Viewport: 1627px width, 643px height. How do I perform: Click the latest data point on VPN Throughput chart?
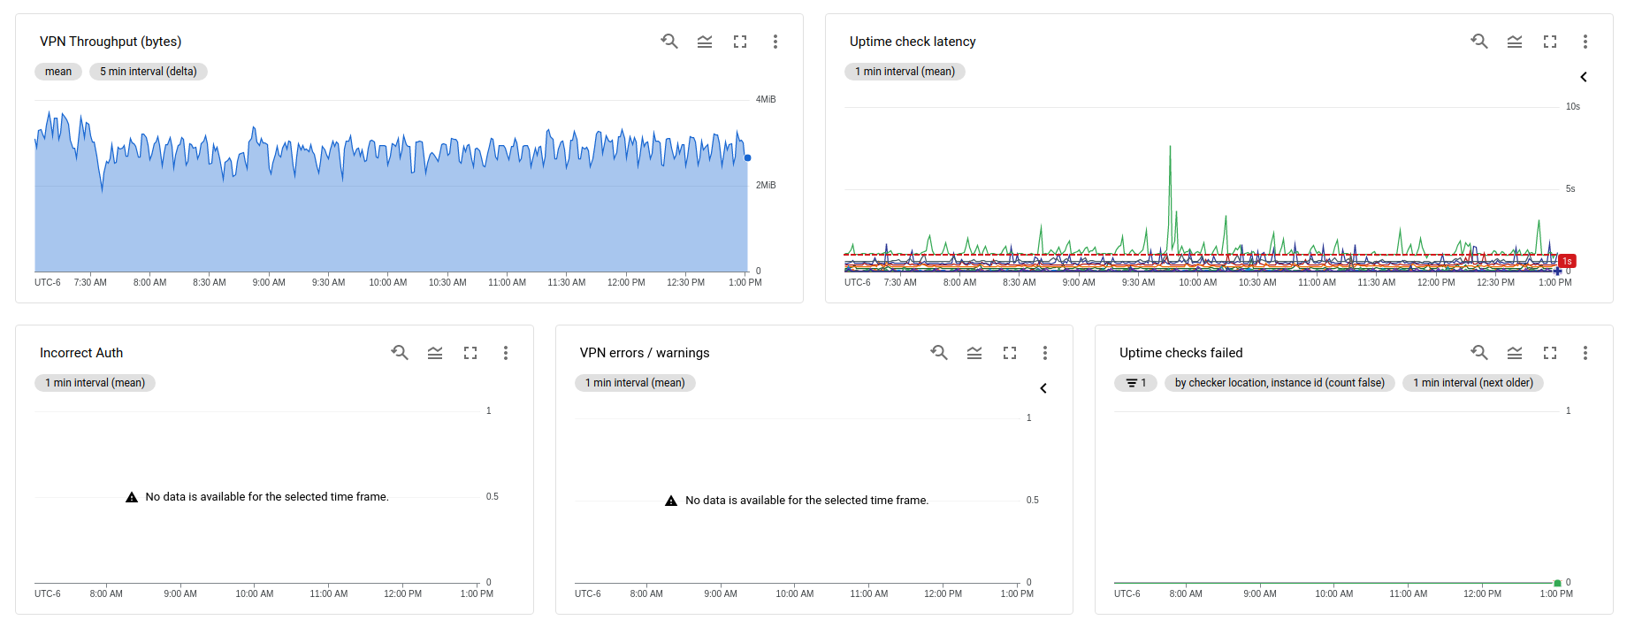748,158
